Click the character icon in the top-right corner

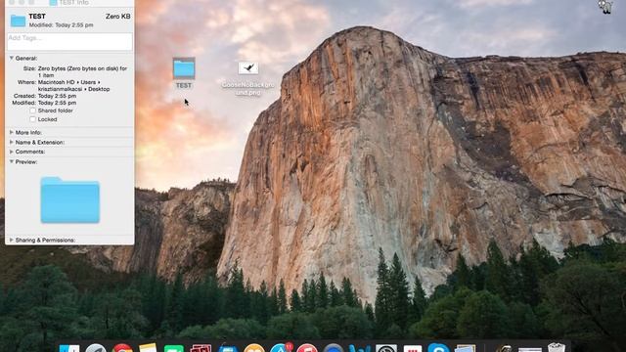605,7
